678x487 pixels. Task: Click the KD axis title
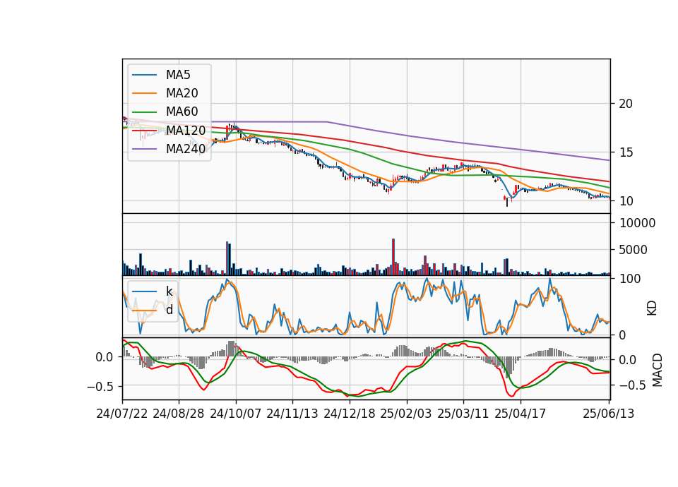coord(652,308)
